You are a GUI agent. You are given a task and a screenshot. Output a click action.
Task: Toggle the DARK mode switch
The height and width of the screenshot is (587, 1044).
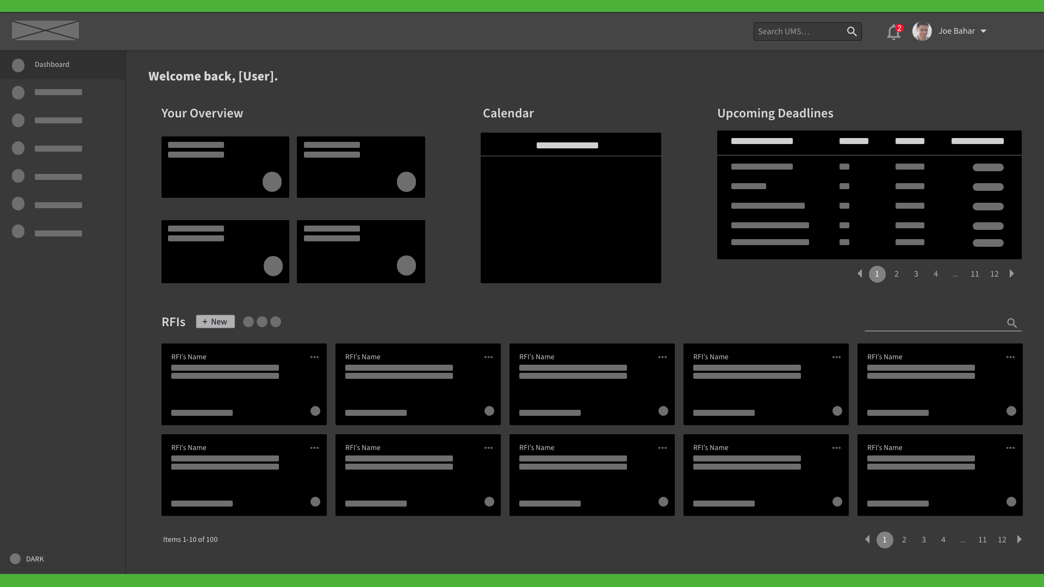pyautogui.click(x=15, y=559)
